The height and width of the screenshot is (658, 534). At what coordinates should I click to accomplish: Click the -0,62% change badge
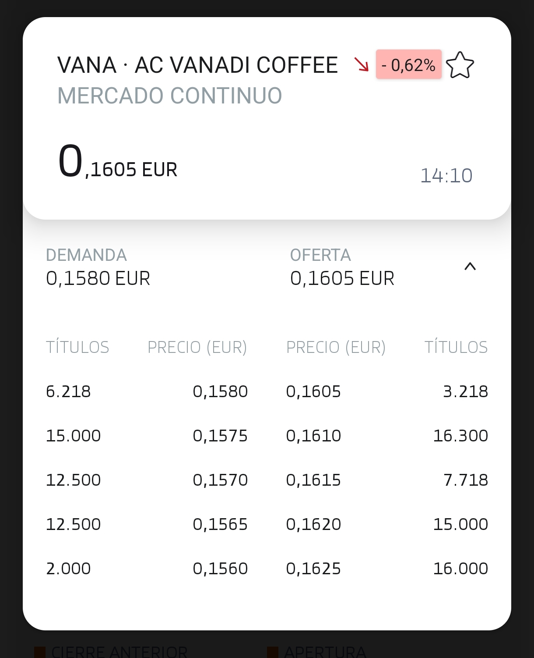coord(408,64)
